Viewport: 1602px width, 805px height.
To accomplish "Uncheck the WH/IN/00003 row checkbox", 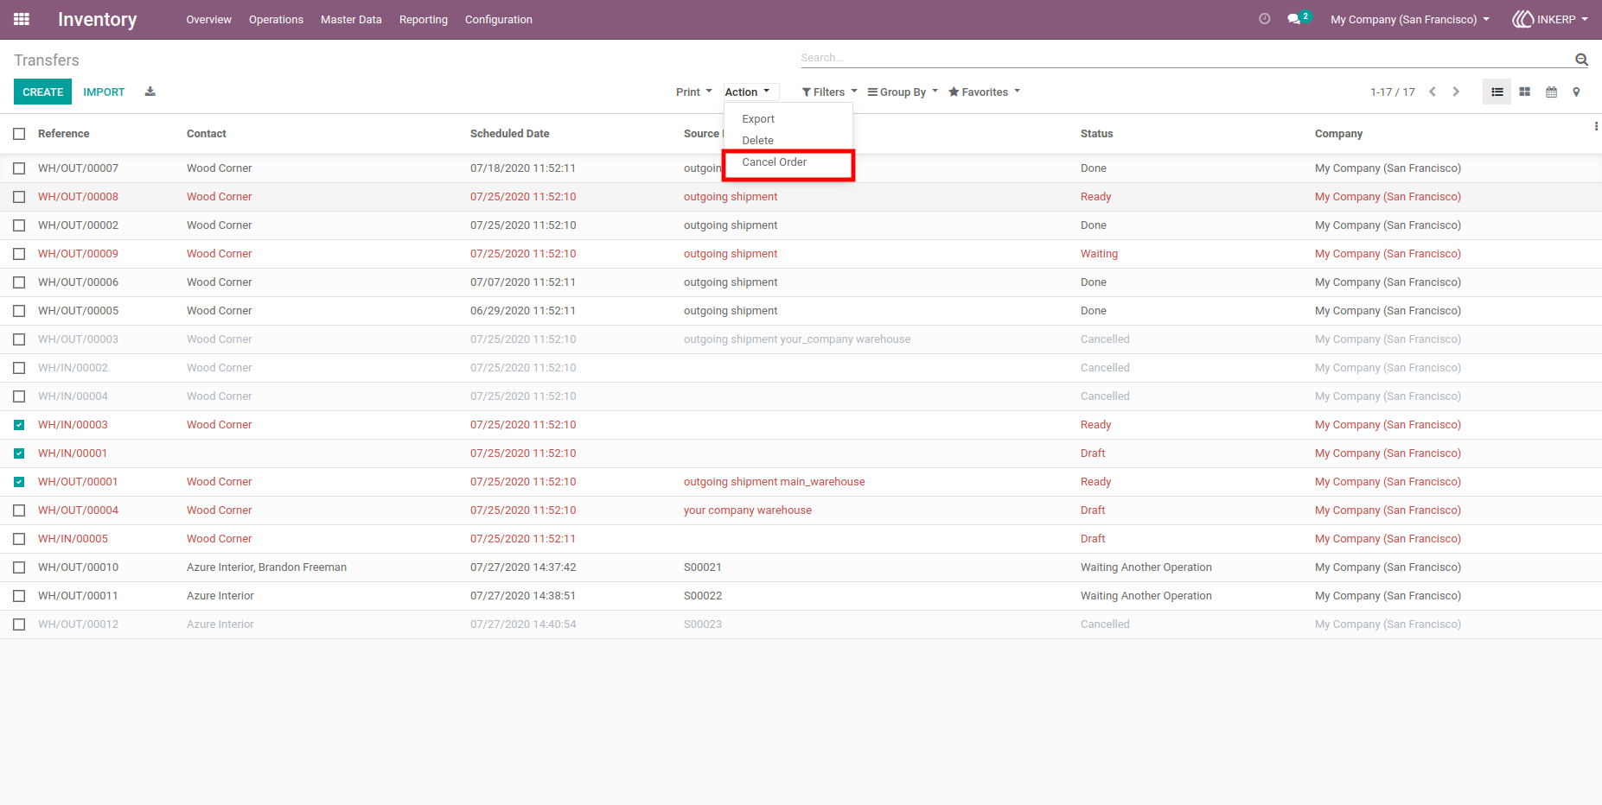I will 19,425.
